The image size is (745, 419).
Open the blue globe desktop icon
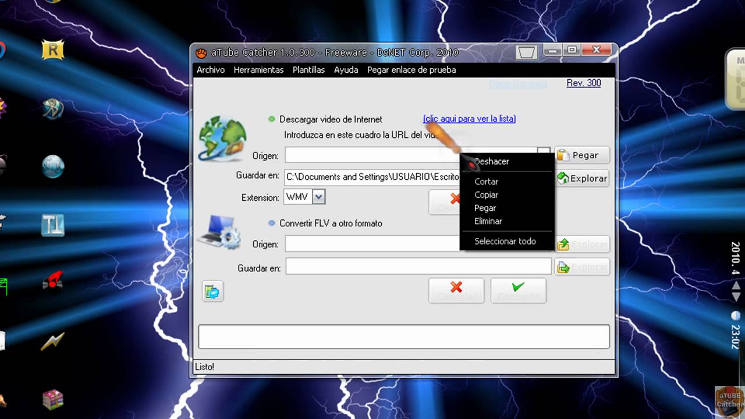[53, 166]
